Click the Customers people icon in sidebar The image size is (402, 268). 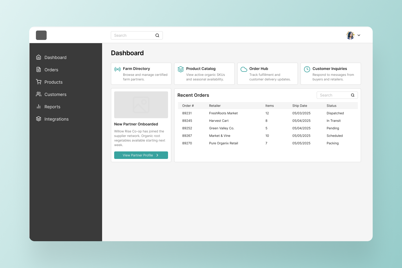(x=39, y=94)
